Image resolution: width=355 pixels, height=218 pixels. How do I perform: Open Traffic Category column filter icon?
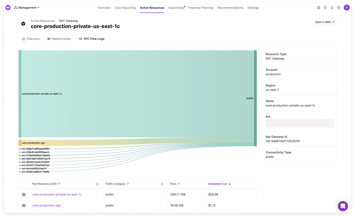pyautogui.click(x=128, y=184)
